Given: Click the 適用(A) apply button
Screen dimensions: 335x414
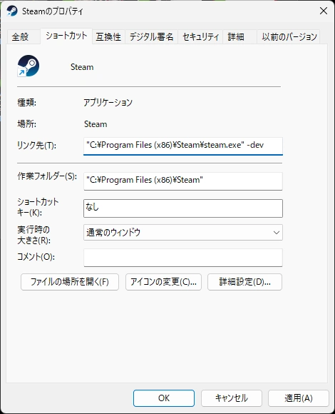Looking at the screenshot, I should coord(299,398).
